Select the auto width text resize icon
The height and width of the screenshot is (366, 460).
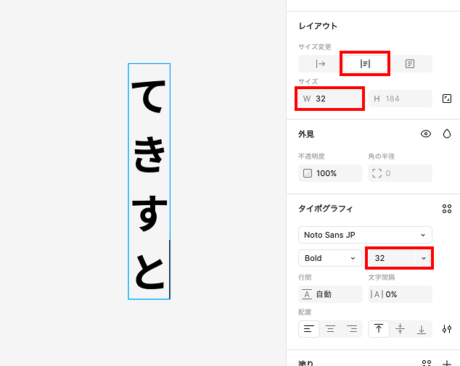[321, 64]
